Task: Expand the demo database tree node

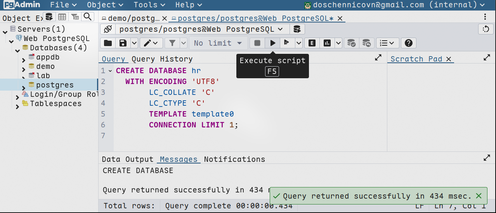Action: pos(24,69)
